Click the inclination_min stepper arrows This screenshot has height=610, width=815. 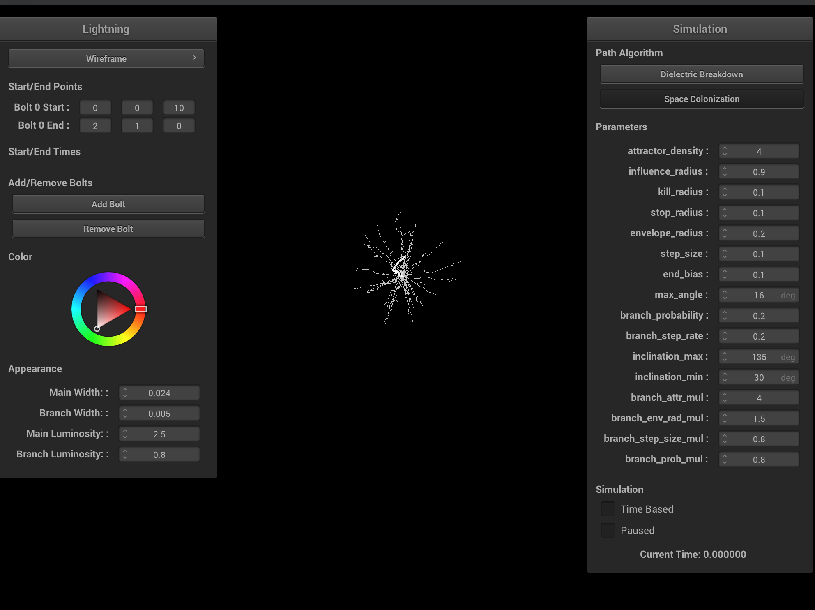(x=725, y=377)
